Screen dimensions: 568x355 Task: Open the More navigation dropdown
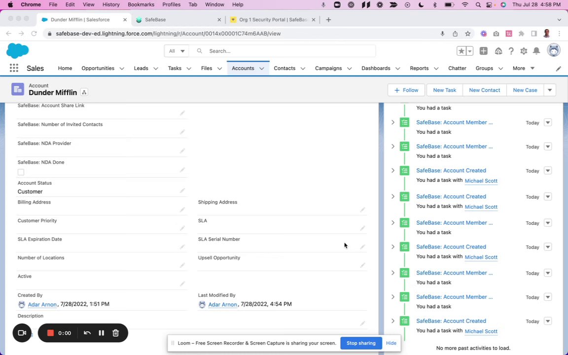point(524,68)
